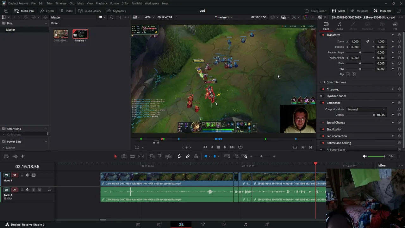Open the Keyframes panel

(x=116, y=11)
